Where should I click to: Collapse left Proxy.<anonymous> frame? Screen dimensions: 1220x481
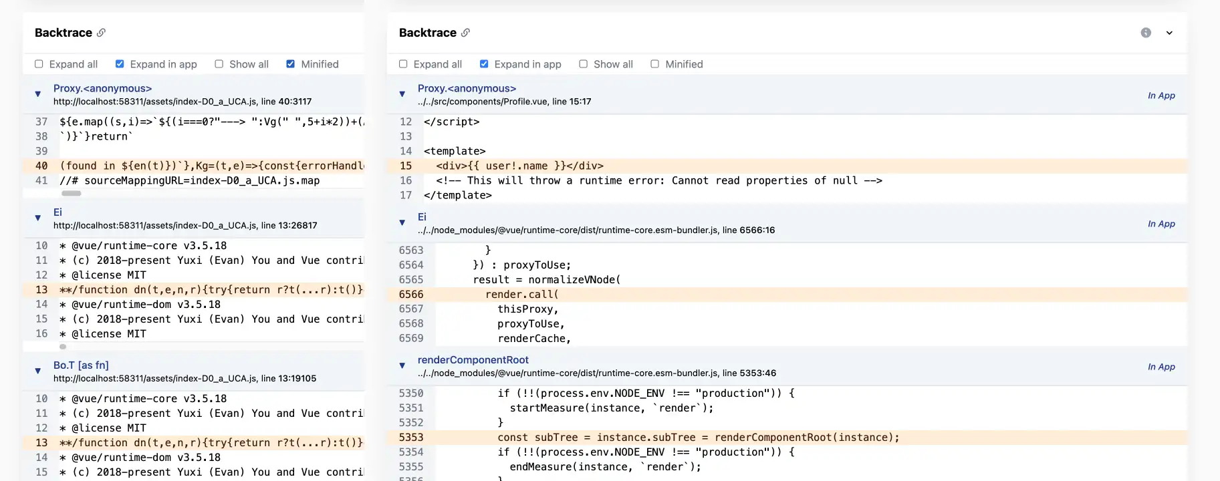point(38,94)
